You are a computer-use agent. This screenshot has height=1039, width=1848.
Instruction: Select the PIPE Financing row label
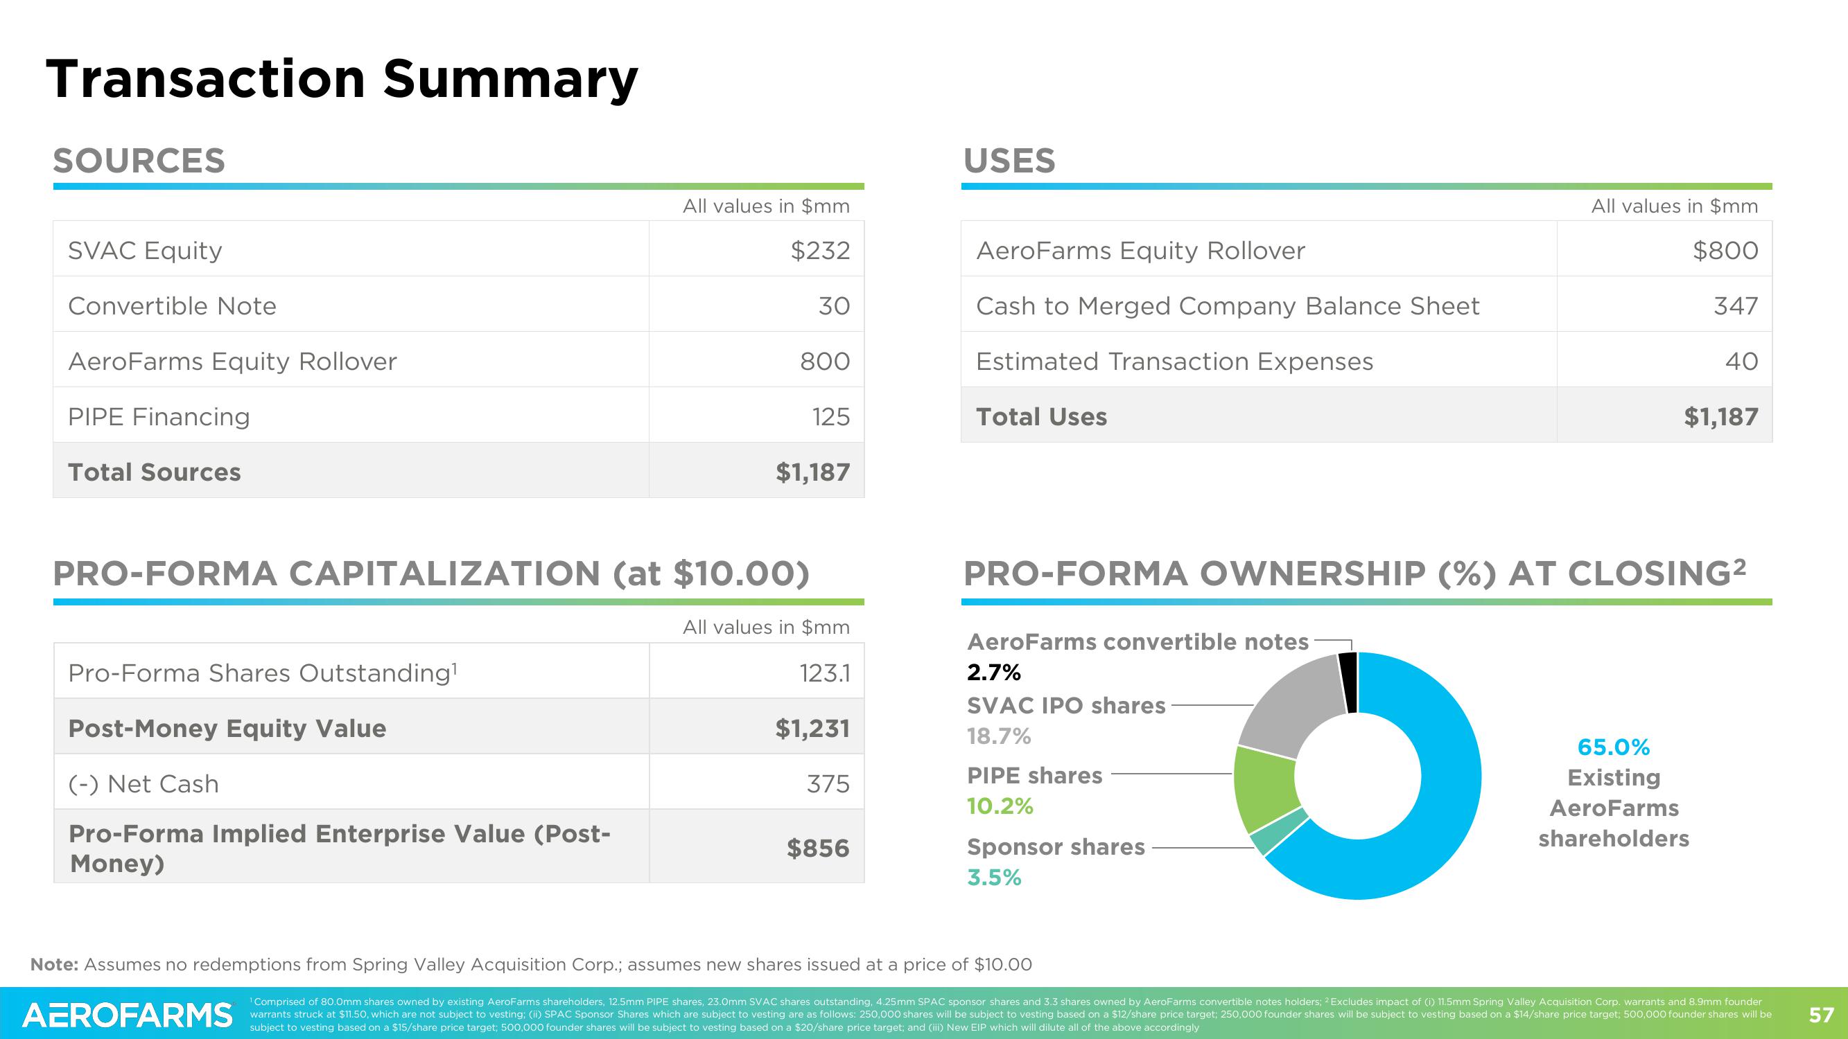click(159, 416)
